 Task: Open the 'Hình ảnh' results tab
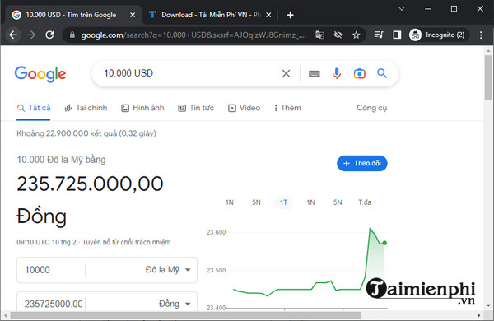pyautogui.click(x=142, y=108)
